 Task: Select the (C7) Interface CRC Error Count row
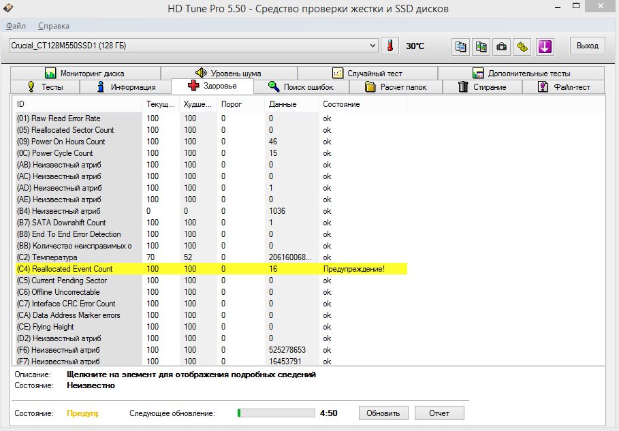(x=210, y=304)
